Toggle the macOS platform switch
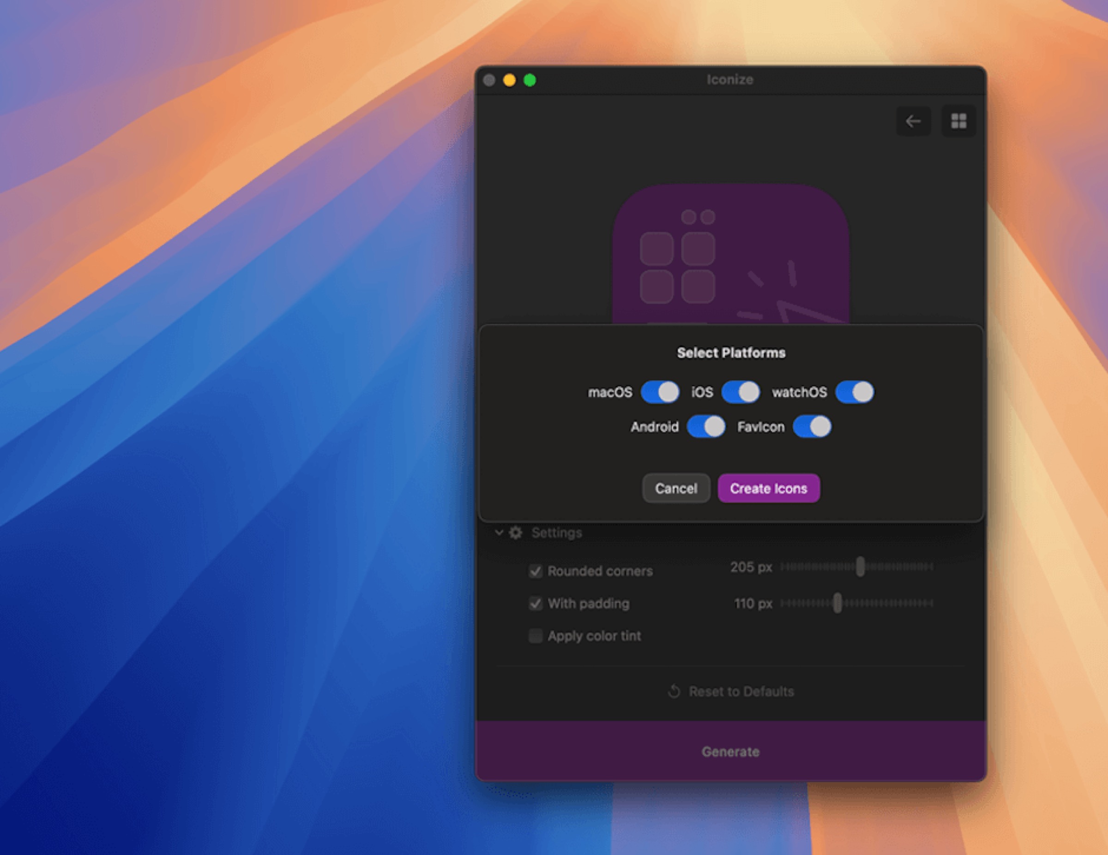The width and height of the screenshot is (1108, 855). point(660,392)
